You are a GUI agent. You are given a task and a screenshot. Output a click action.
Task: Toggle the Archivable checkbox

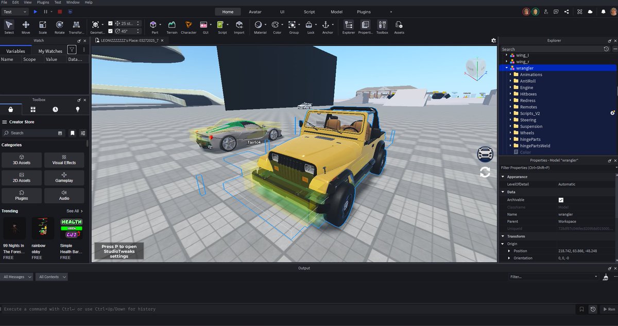coord(561,200)
